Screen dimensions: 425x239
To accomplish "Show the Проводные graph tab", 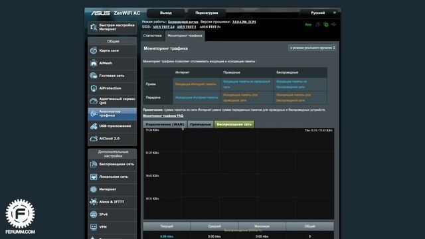I will pyautogui.click(x=201, y=124).
